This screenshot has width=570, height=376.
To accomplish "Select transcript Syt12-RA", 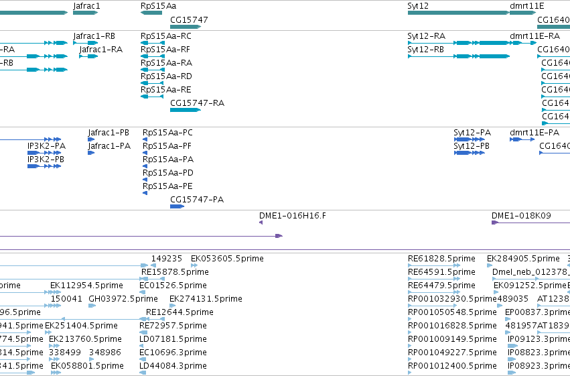I will [427, 36].
